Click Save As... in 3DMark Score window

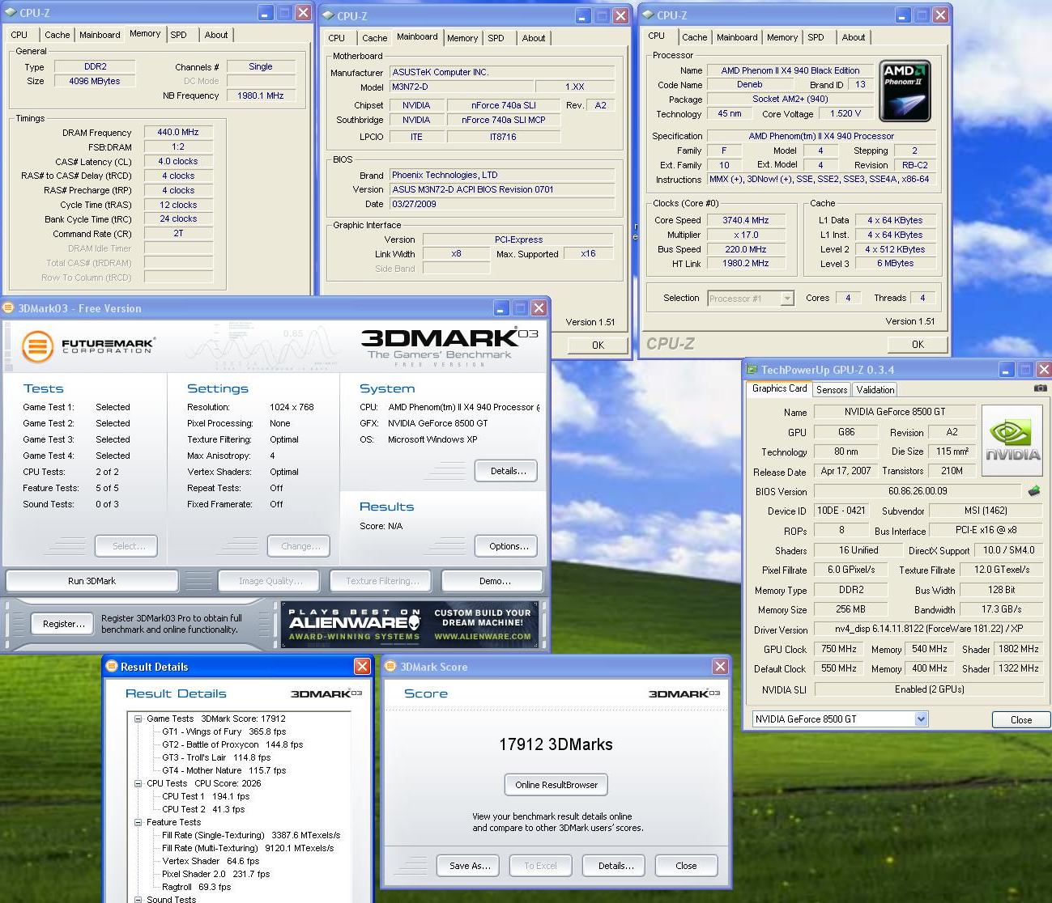(x=470, y=866)
